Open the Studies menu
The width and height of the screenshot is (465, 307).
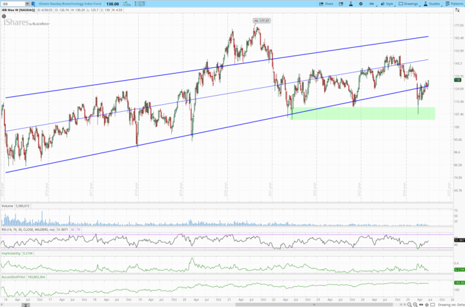[432, 4]
